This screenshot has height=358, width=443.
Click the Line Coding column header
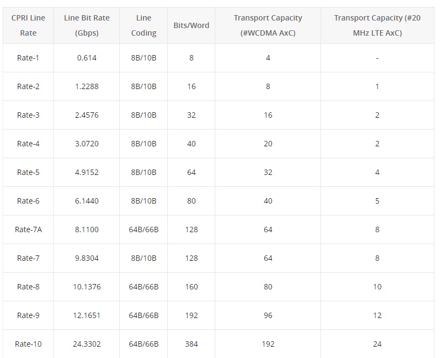pos(144,25)
